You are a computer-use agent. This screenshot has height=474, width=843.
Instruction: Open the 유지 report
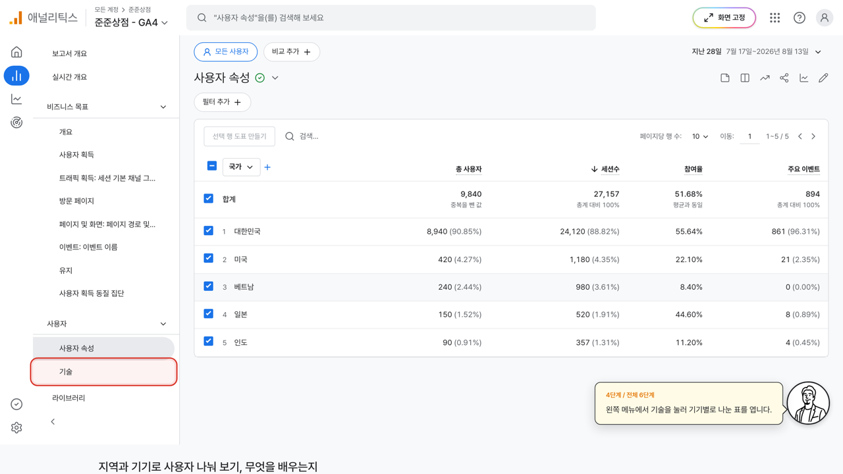(x=66, y=271)
